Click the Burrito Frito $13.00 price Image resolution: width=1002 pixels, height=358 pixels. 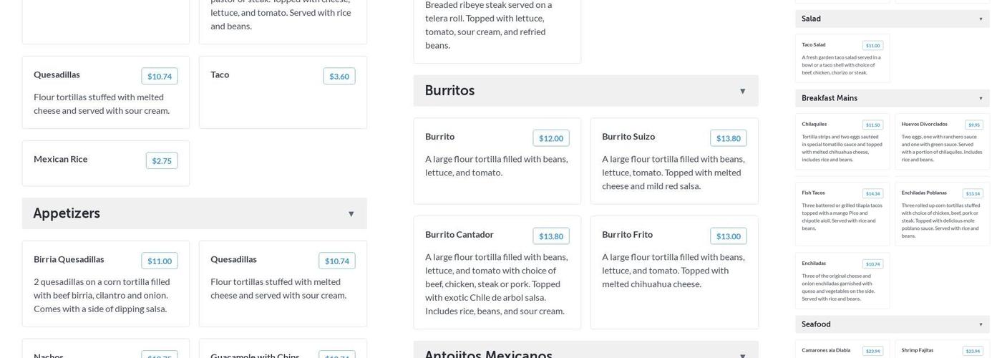click(x=728, y=236)
